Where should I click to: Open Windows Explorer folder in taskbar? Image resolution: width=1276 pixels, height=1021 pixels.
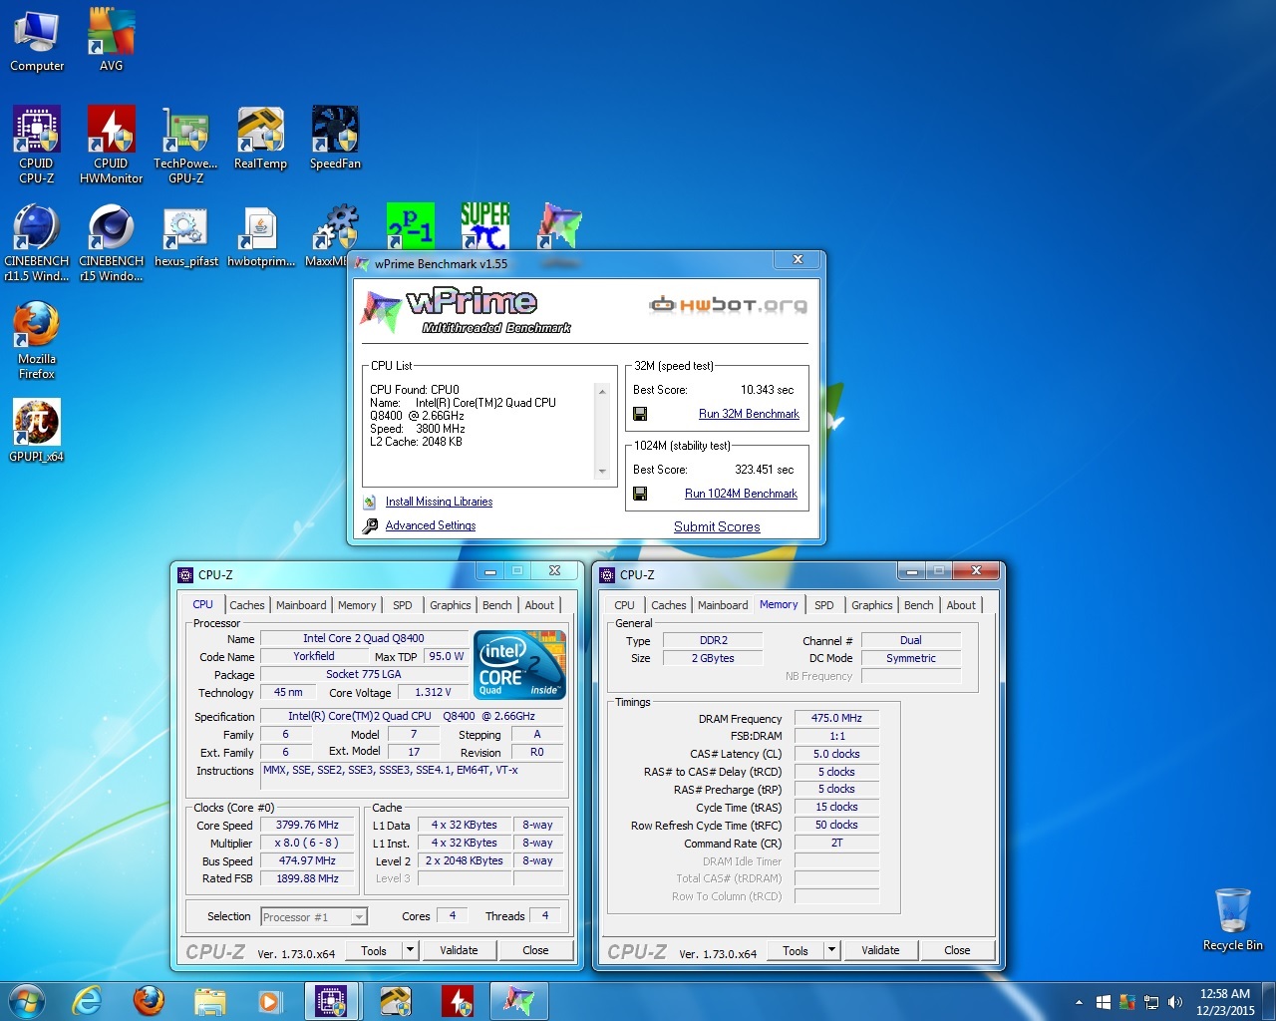(x=209, y=1001)
